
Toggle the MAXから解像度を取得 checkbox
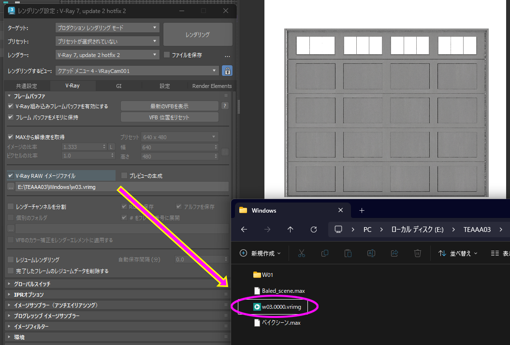click(x=11, y=137)
